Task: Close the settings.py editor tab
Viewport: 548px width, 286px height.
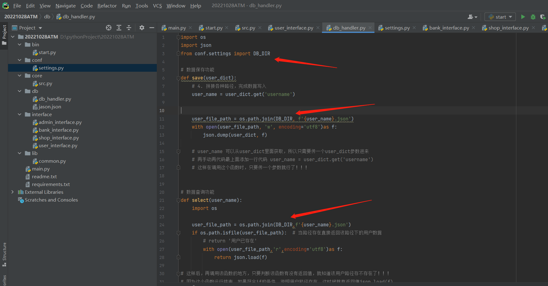Action: 414,28
